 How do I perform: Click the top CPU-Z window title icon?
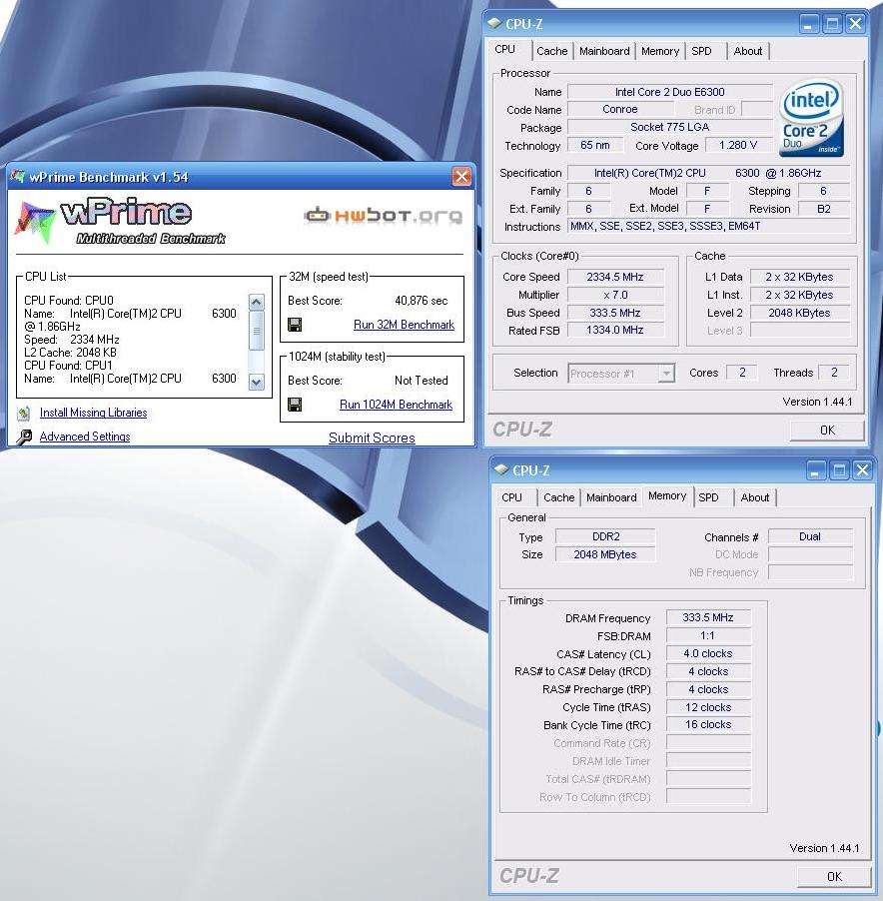point(494,24)
